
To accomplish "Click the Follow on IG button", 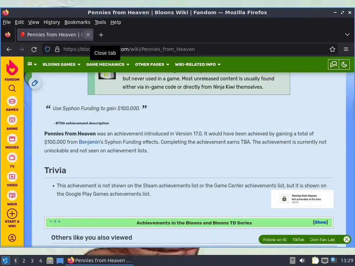I will click(275, 240).
